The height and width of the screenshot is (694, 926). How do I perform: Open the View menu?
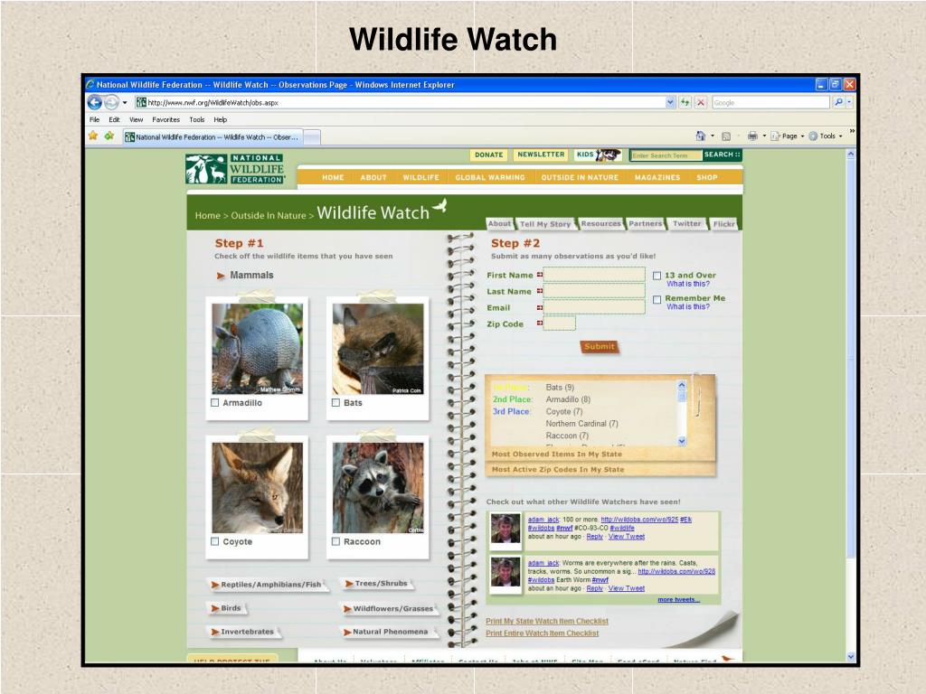coord(137,119)
